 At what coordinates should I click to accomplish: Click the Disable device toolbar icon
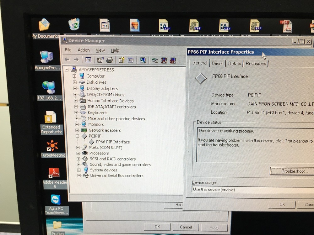coord(173,60)
